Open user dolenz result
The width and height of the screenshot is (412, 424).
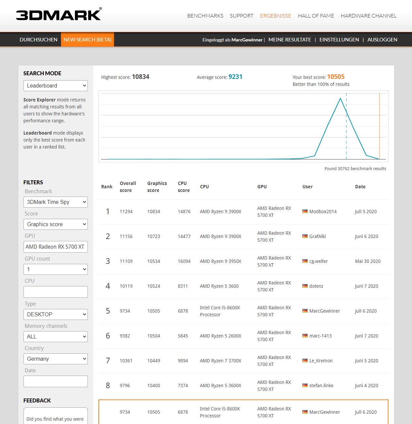pos(316,286)
